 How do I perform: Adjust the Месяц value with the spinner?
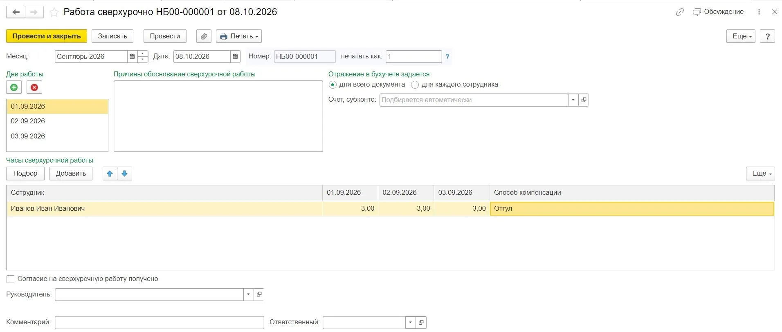pos(143,56)
